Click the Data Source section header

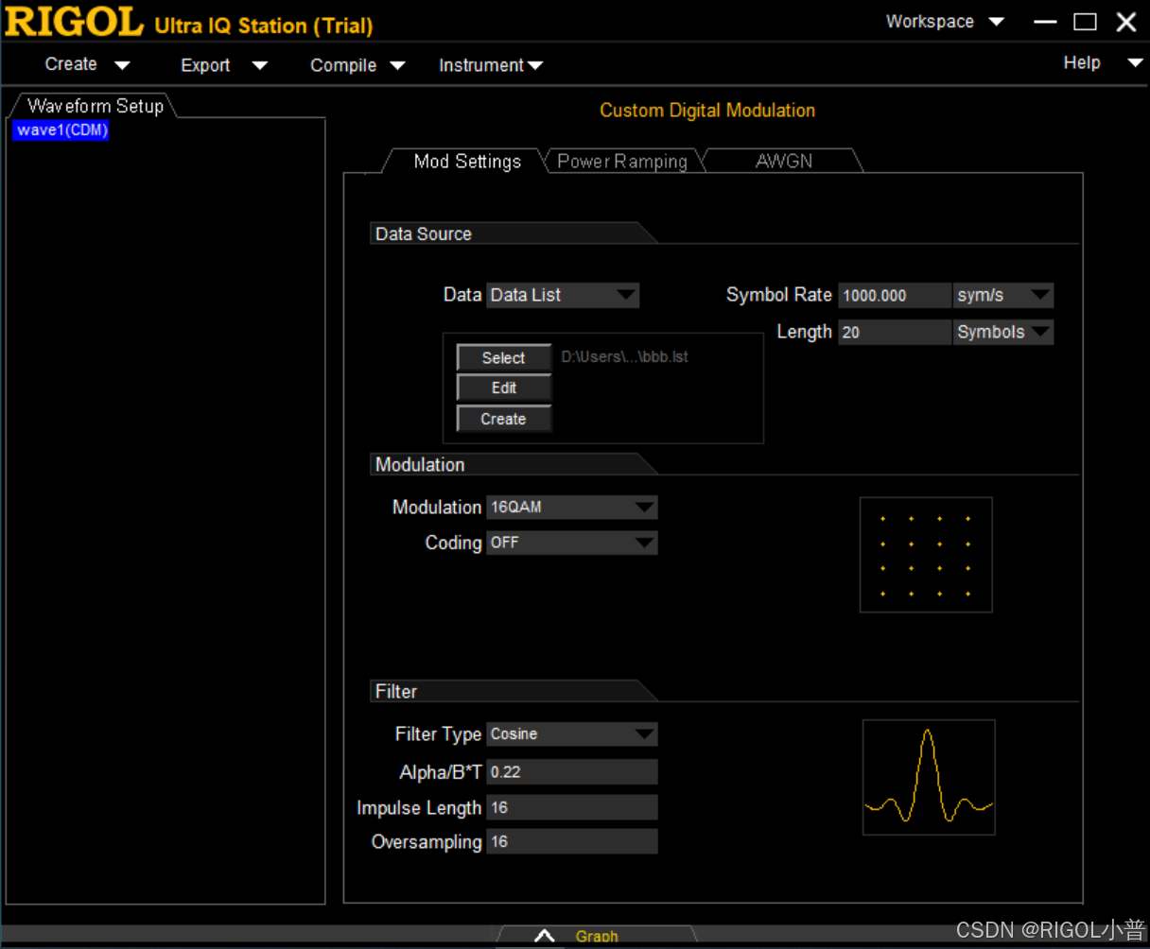point(423,233)
